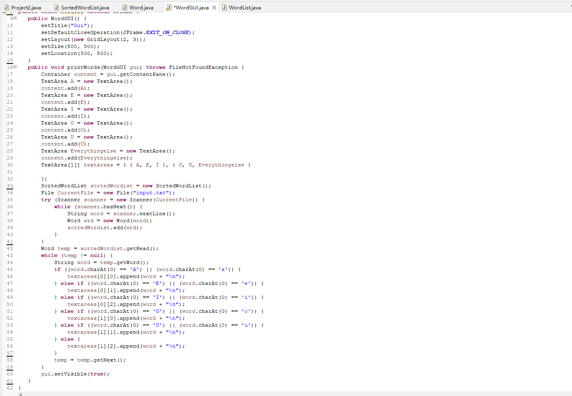Screen dimensions: 572x396
Task: Click the getHead call on line 42
Action: [x=138, y=248]
